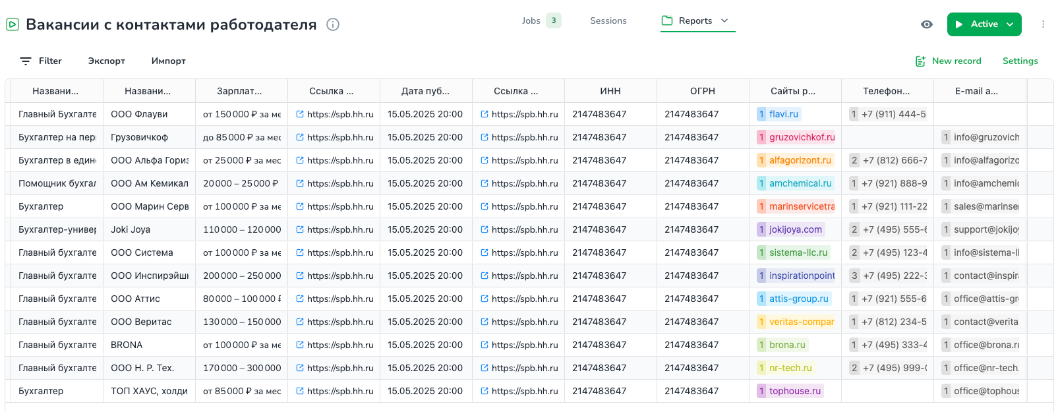Image resolution: width=1058 pixels, height=412 pixels.
Task: Click the Filter button label
Action: tap(50, 61)
